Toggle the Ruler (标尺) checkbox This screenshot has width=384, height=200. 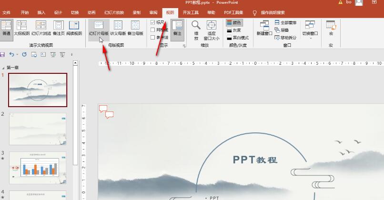152,22
